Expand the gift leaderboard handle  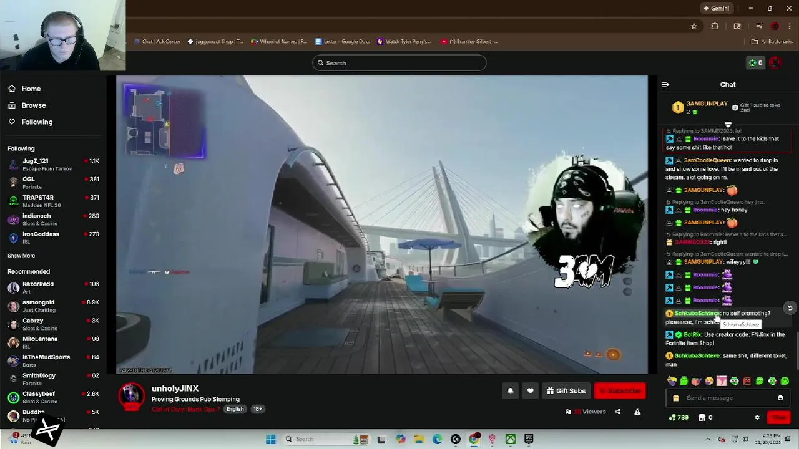[728, 125]
